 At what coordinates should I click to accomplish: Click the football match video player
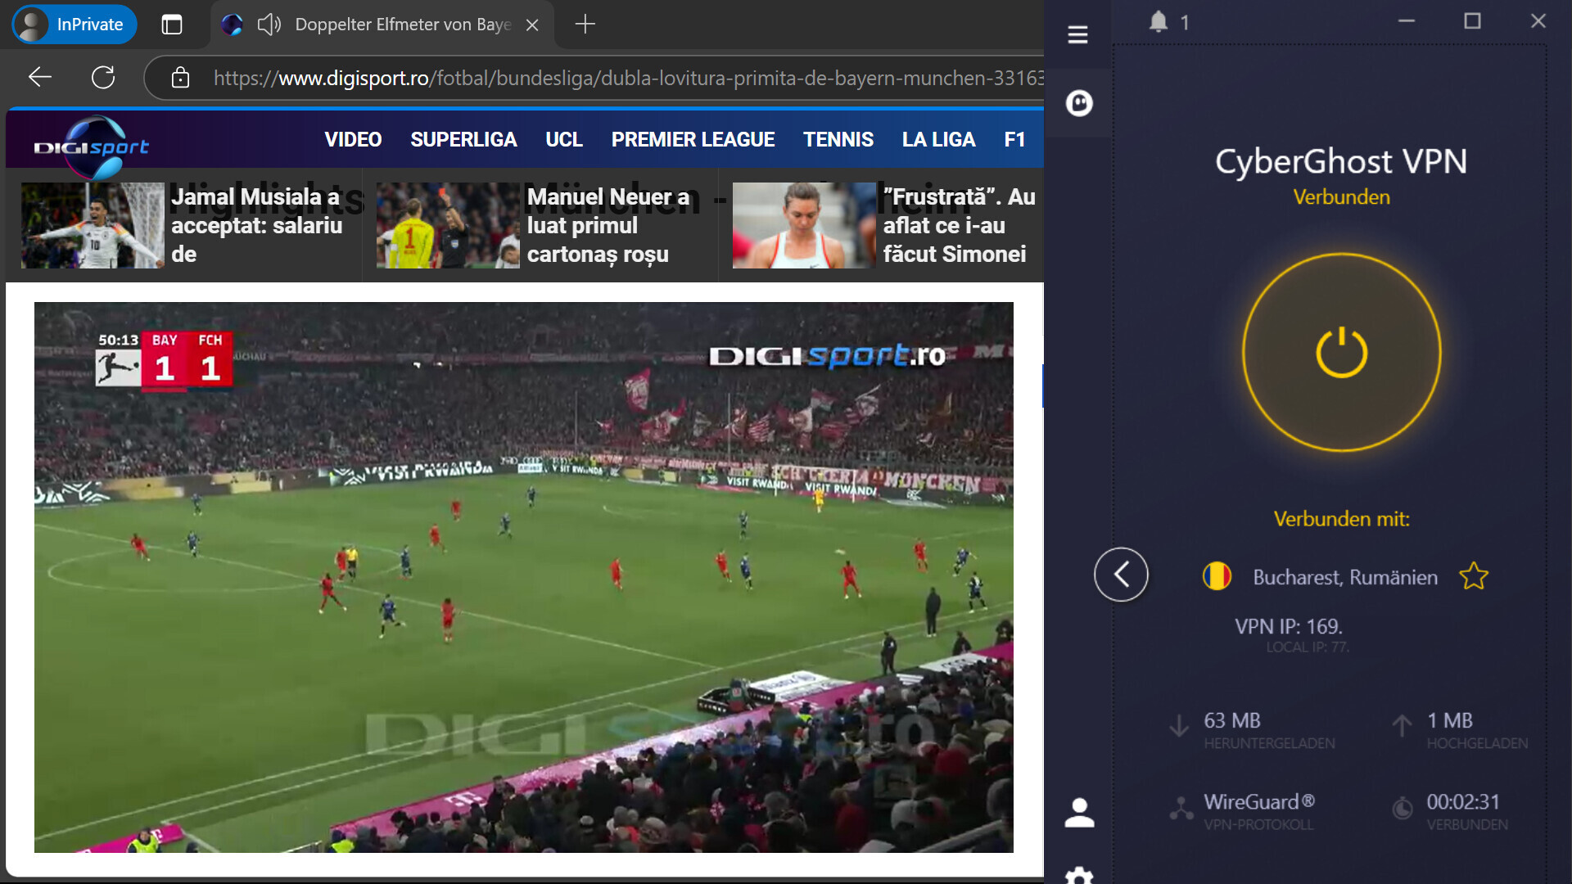(524, 577)
